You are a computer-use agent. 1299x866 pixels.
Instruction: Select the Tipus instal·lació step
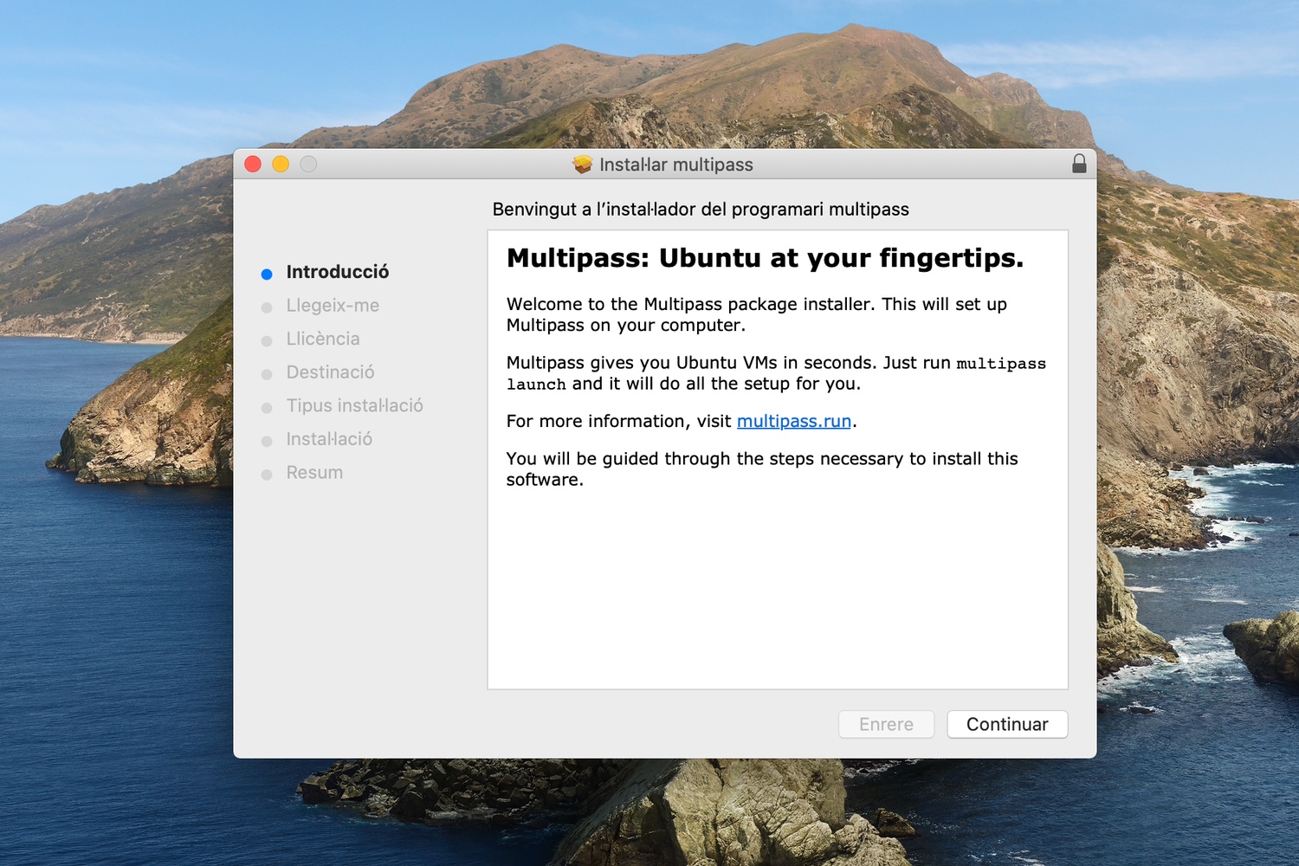pos(355,405)
